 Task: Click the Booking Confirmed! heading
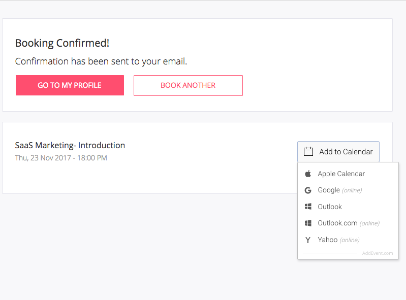(x=62, y=43)
